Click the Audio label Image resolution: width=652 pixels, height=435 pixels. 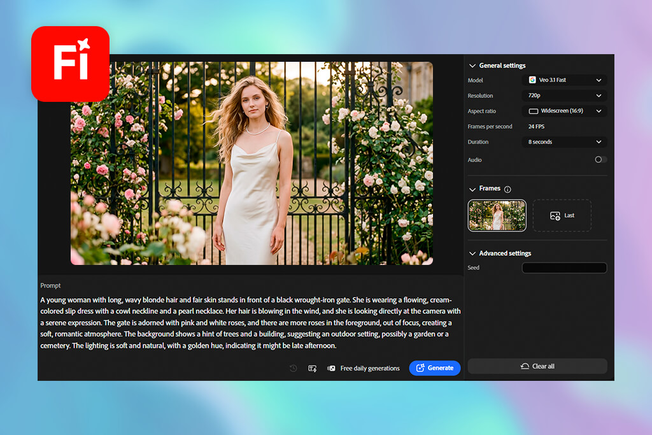(x=474, y=160)
